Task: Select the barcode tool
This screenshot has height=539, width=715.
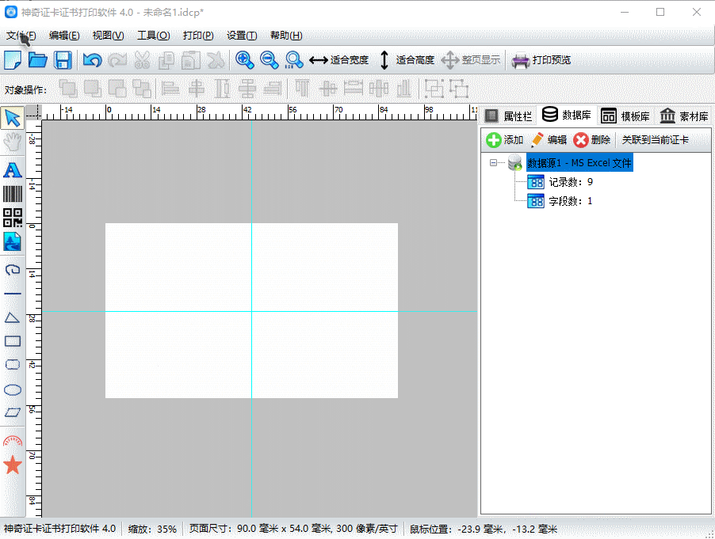Action: point(13,194)
